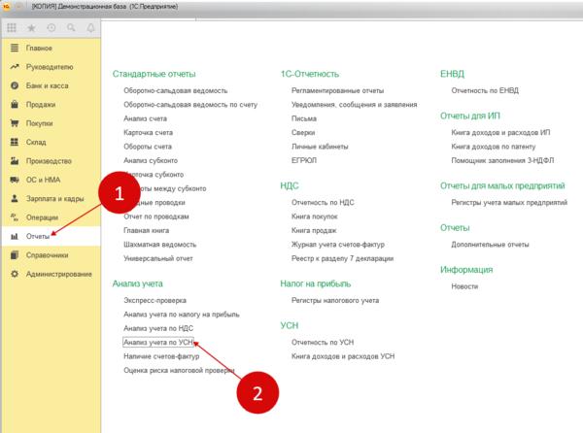Screen dimensions: 583x433
Task: Click the 1C application logo icon
Action: point(7,7)
